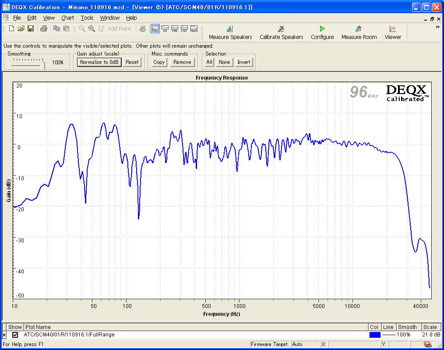Restore the inner document window
This screenshot has height=350, width=444.
pyautogui.click(x=432, y=19)
